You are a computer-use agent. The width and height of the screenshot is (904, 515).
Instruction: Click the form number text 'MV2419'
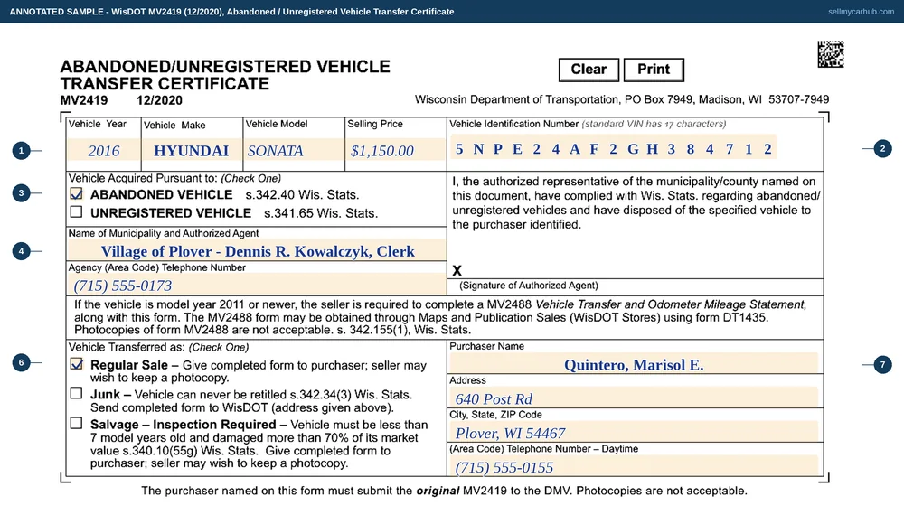[x=83, y=100]
